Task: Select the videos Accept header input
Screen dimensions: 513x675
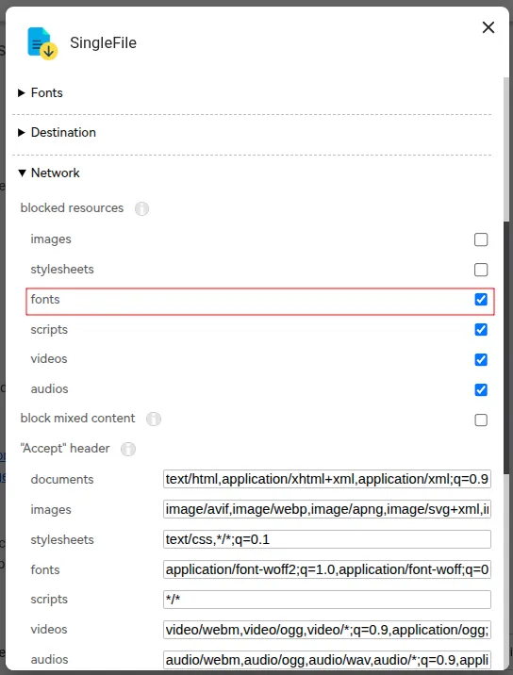Action: point(327,630)
